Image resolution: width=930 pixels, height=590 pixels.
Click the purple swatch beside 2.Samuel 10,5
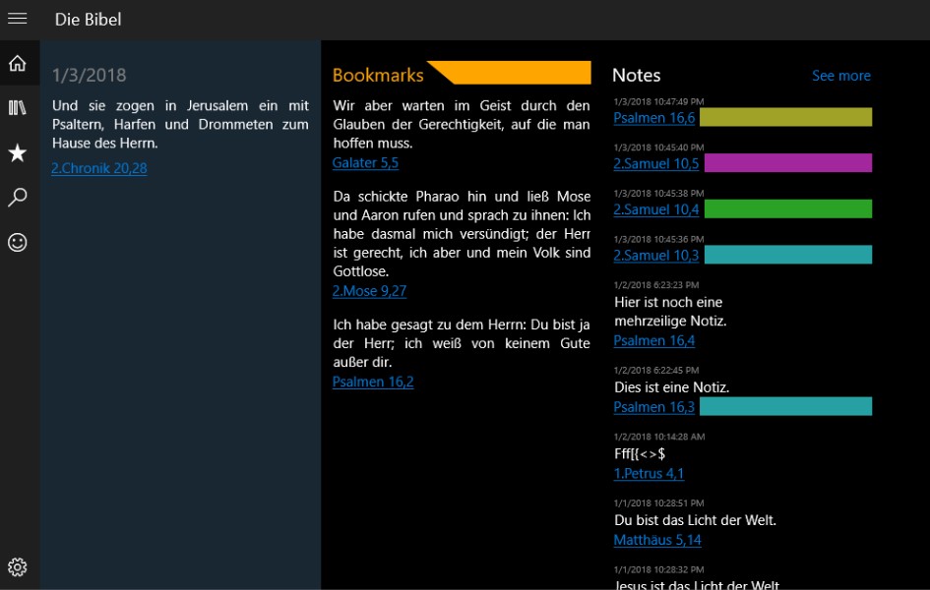coord(787,163)
